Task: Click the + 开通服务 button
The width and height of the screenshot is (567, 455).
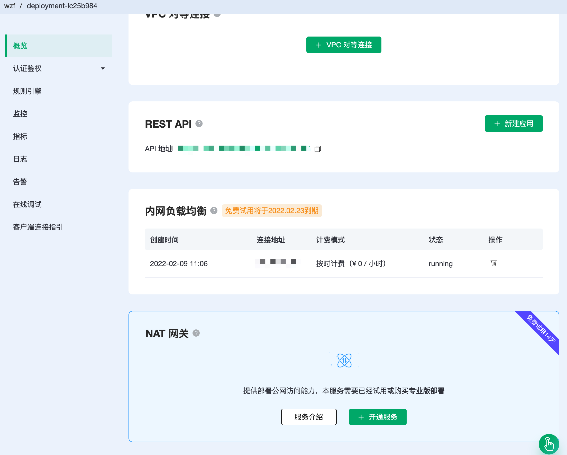Action: coord(377,417)
